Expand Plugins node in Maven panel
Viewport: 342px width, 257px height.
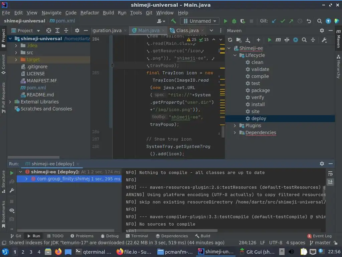tap(235, 126)
